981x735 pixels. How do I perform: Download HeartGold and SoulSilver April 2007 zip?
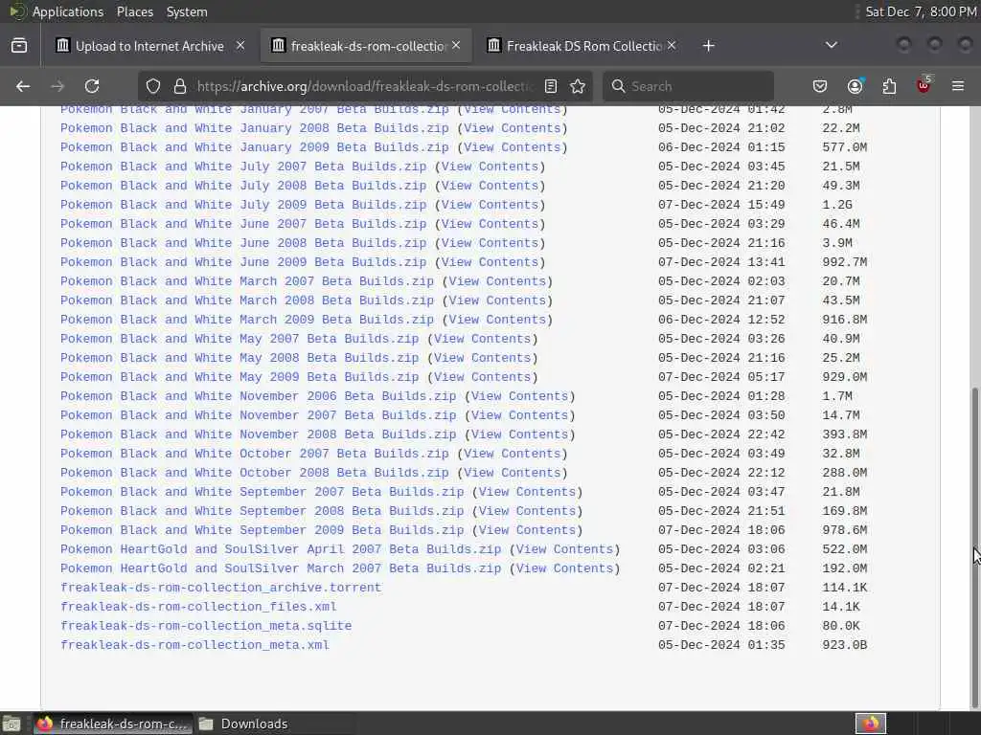(x=281, y=549)
